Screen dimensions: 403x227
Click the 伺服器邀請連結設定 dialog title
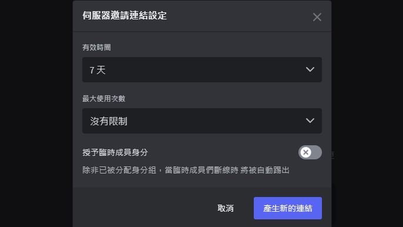coord(125,15)
